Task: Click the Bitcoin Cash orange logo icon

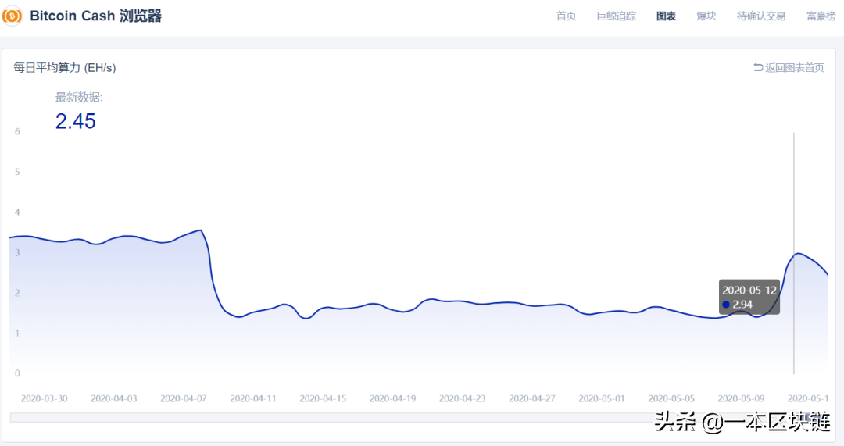Action: click(13, 16)
